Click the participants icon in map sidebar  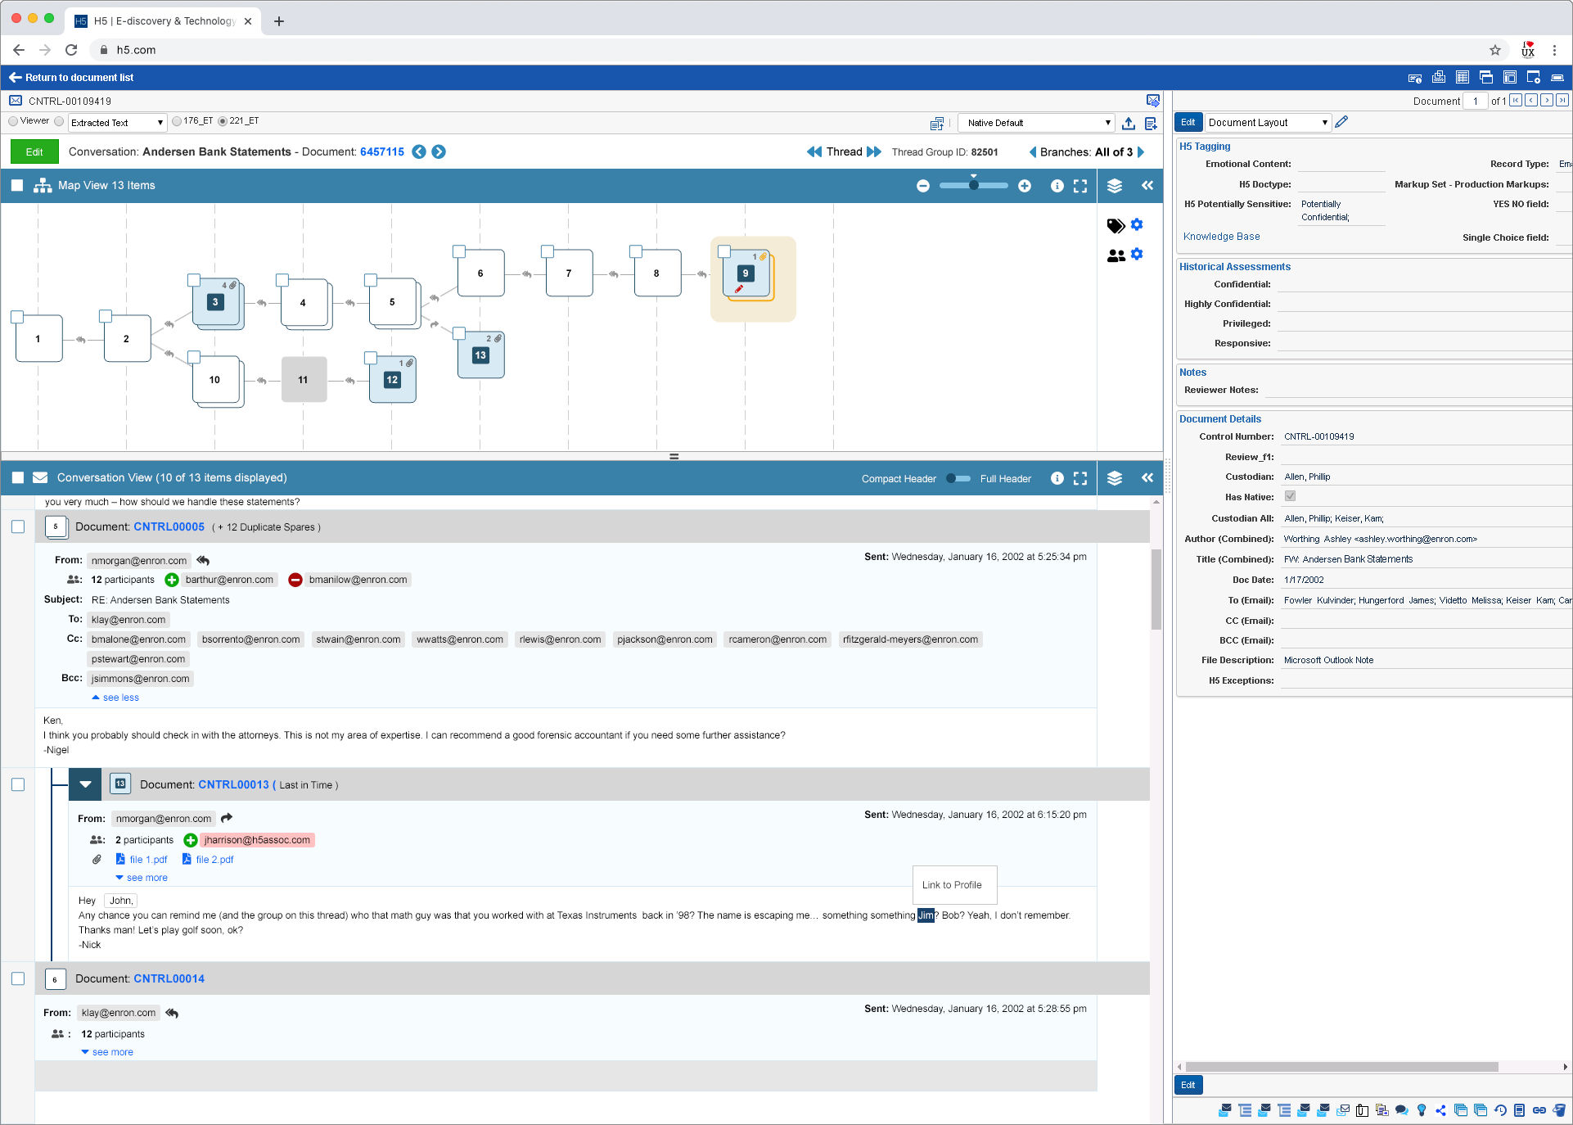1116,255
